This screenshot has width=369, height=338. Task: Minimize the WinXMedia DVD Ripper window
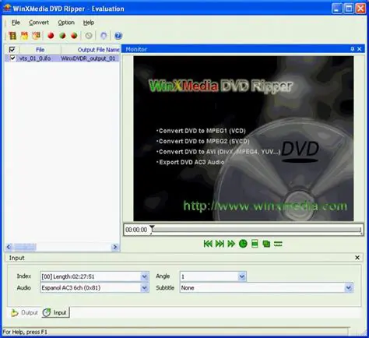336,9
